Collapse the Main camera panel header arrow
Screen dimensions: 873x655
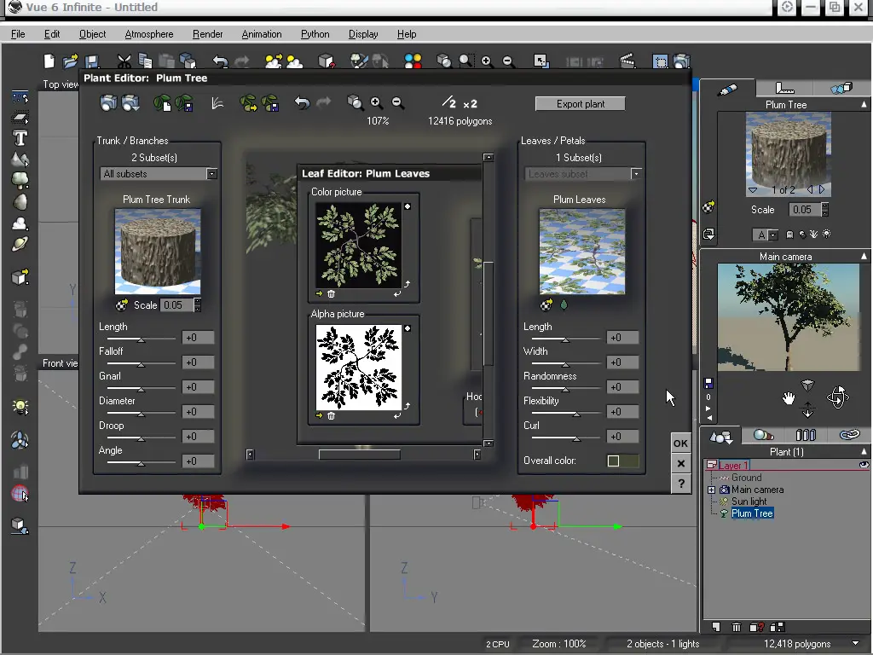[x=863, y=256]
